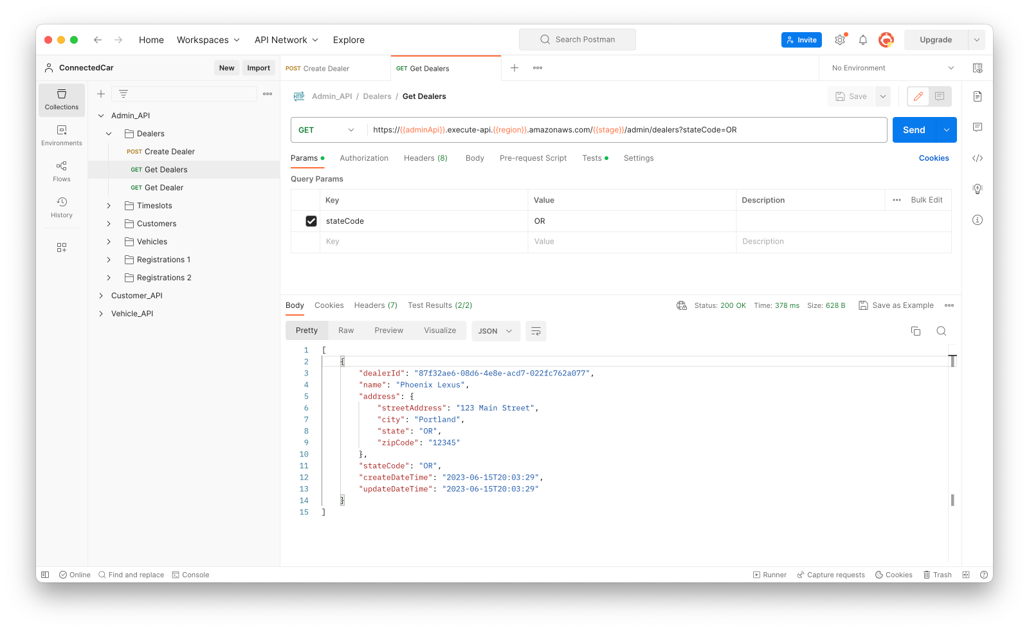Image resolution: width=1029 pixels, height=630 pixels.
Task: Create a new collection with plus icon
Action: pyautogui.click(x=101, y=94)
